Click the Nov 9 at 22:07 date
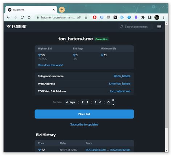172x156 pixels. 69,150
